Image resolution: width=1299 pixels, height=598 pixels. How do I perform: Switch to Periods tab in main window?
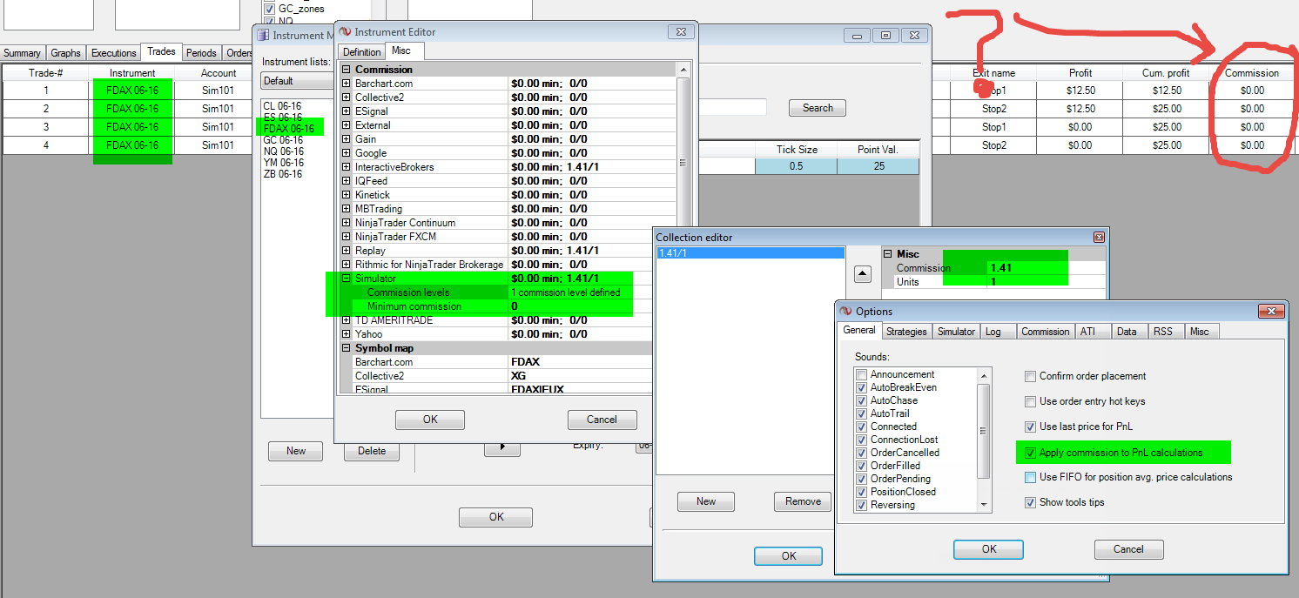tap(201, 53)
